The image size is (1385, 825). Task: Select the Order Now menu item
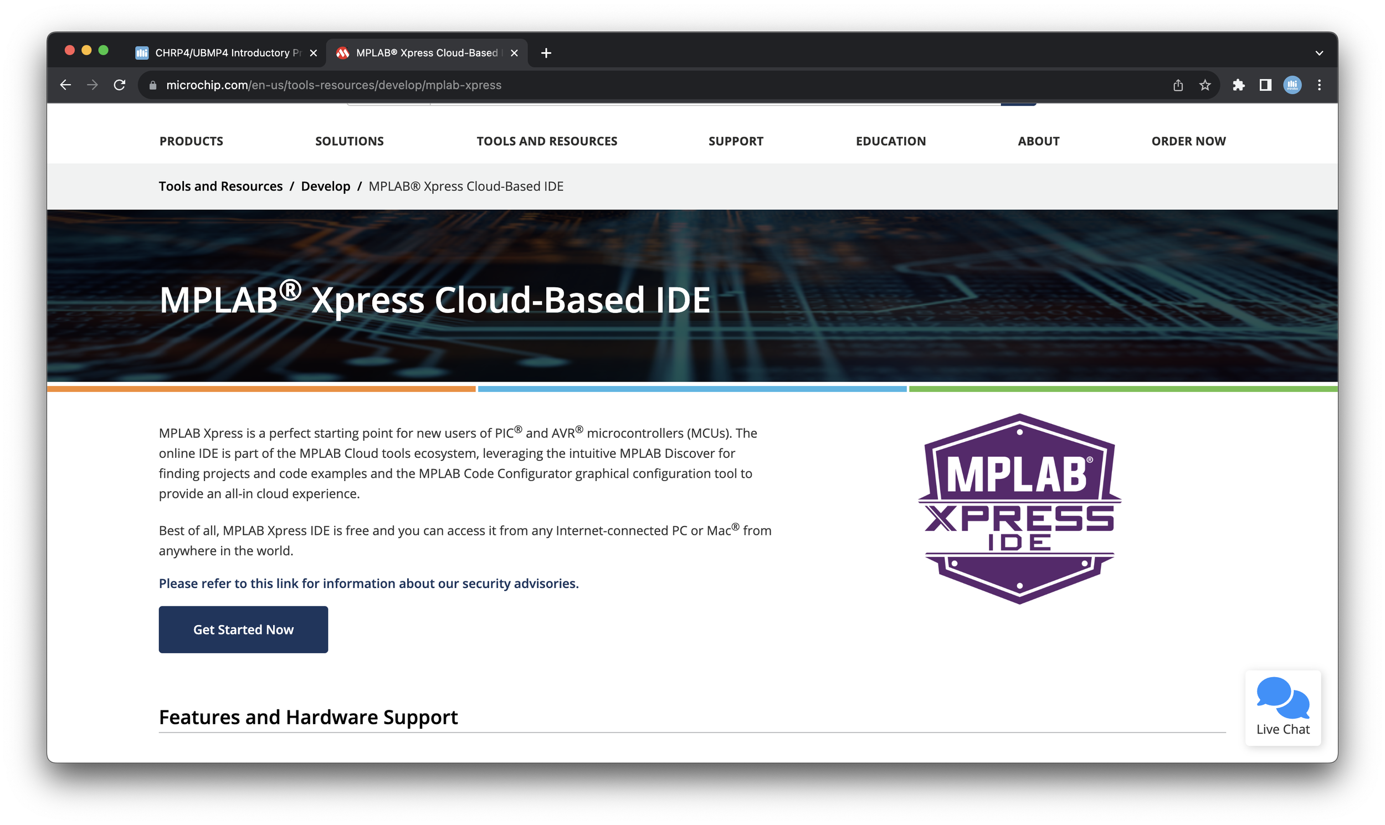point(1188,141)
